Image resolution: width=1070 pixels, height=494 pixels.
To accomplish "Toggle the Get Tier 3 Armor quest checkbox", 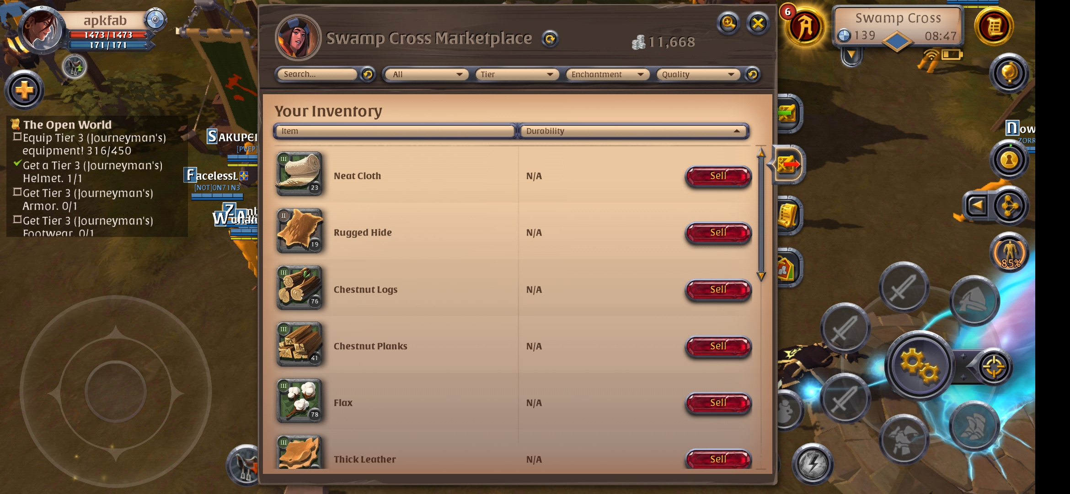I will [17, 192].
